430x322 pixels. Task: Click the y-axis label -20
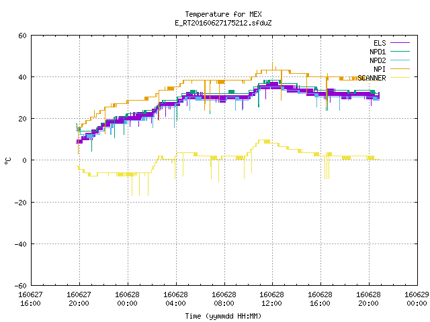[x=21, y=203]
